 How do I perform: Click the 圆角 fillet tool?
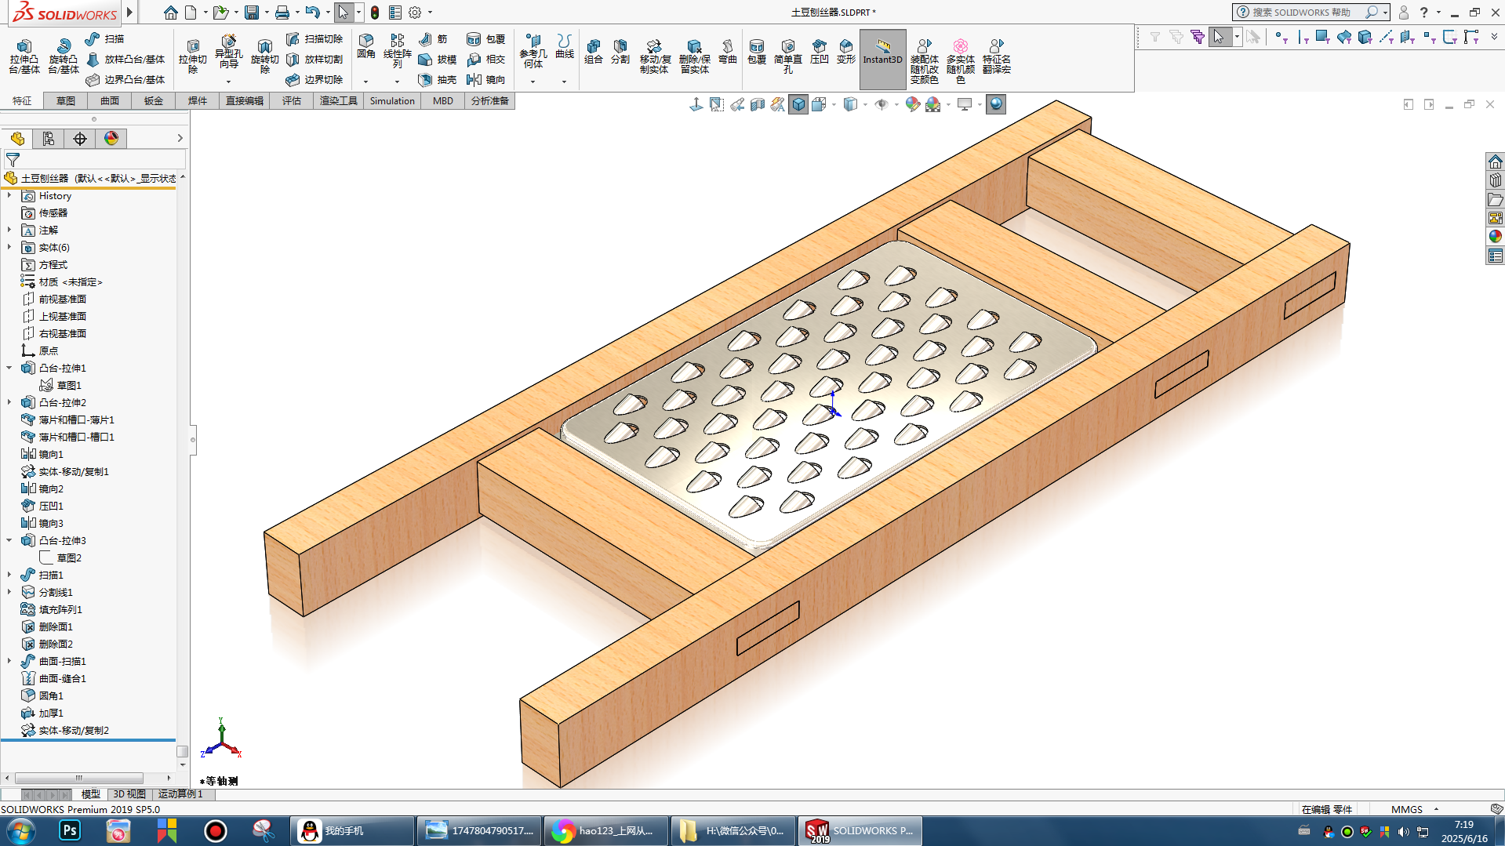[366, 46]
